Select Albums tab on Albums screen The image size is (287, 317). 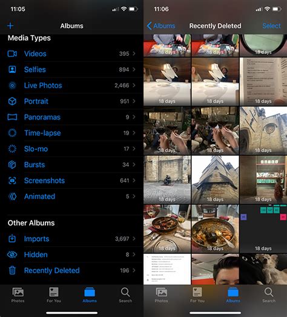(x=90, y=295)
